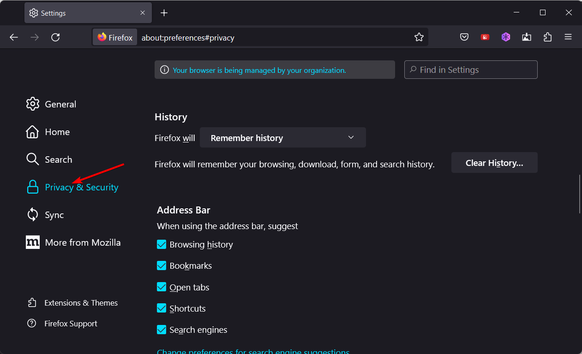Open the Sync settings category

pos(45,215)
